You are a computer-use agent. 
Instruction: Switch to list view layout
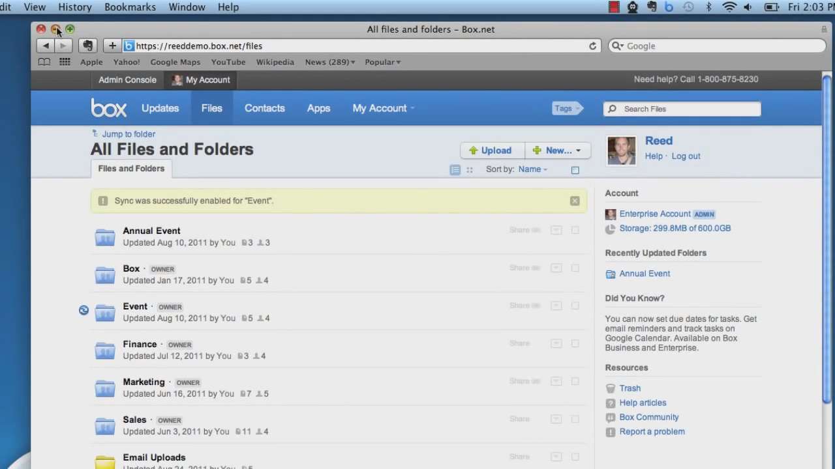[455, 170]
